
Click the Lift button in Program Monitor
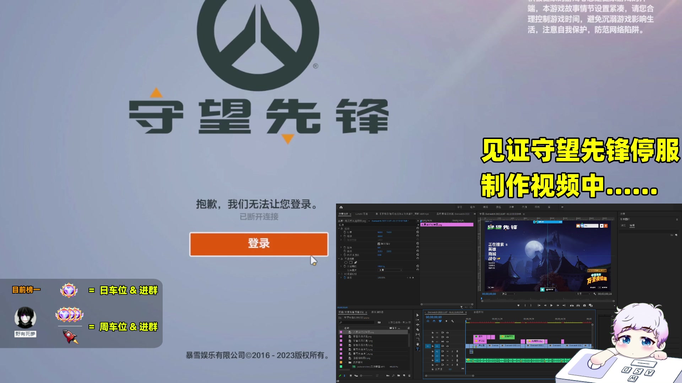pyautogui.click(x=572, y=305)
